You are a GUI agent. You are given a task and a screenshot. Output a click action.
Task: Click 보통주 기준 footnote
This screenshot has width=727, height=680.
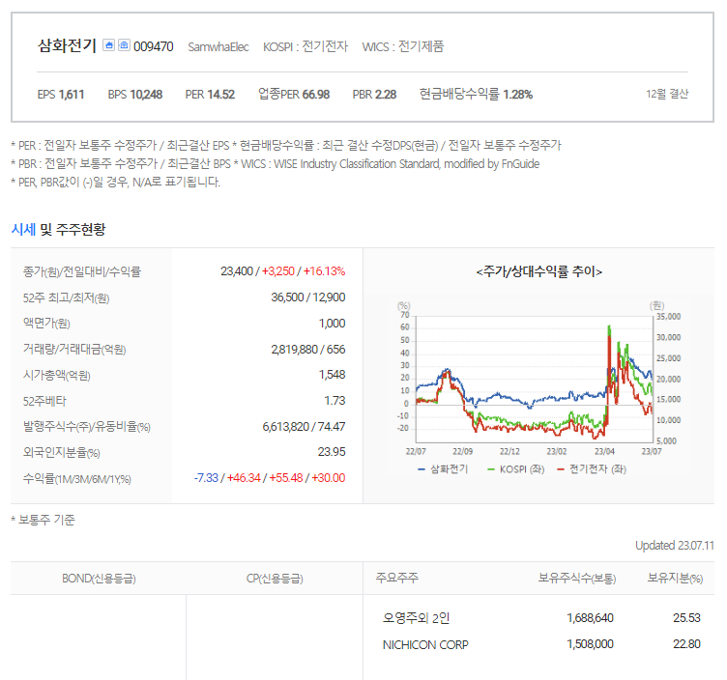[44, 520]
